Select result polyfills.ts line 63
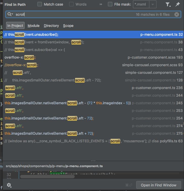The image size is (184, 191). pos(93,141)
